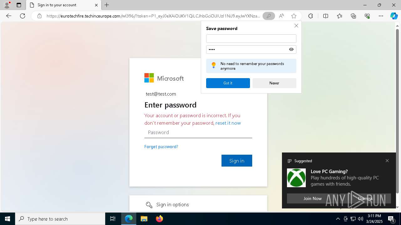Click the Got it button

228,83
